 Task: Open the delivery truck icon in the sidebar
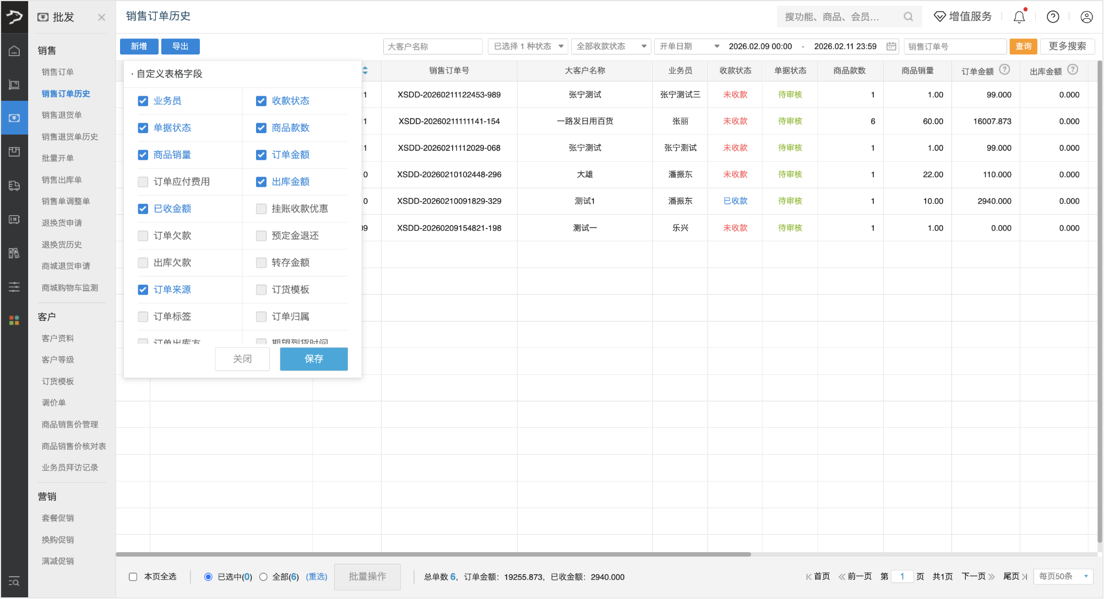[14, 186]
